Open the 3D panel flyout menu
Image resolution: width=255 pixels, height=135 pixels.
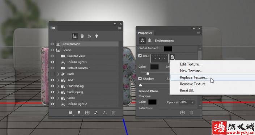(x=120, y=28)
